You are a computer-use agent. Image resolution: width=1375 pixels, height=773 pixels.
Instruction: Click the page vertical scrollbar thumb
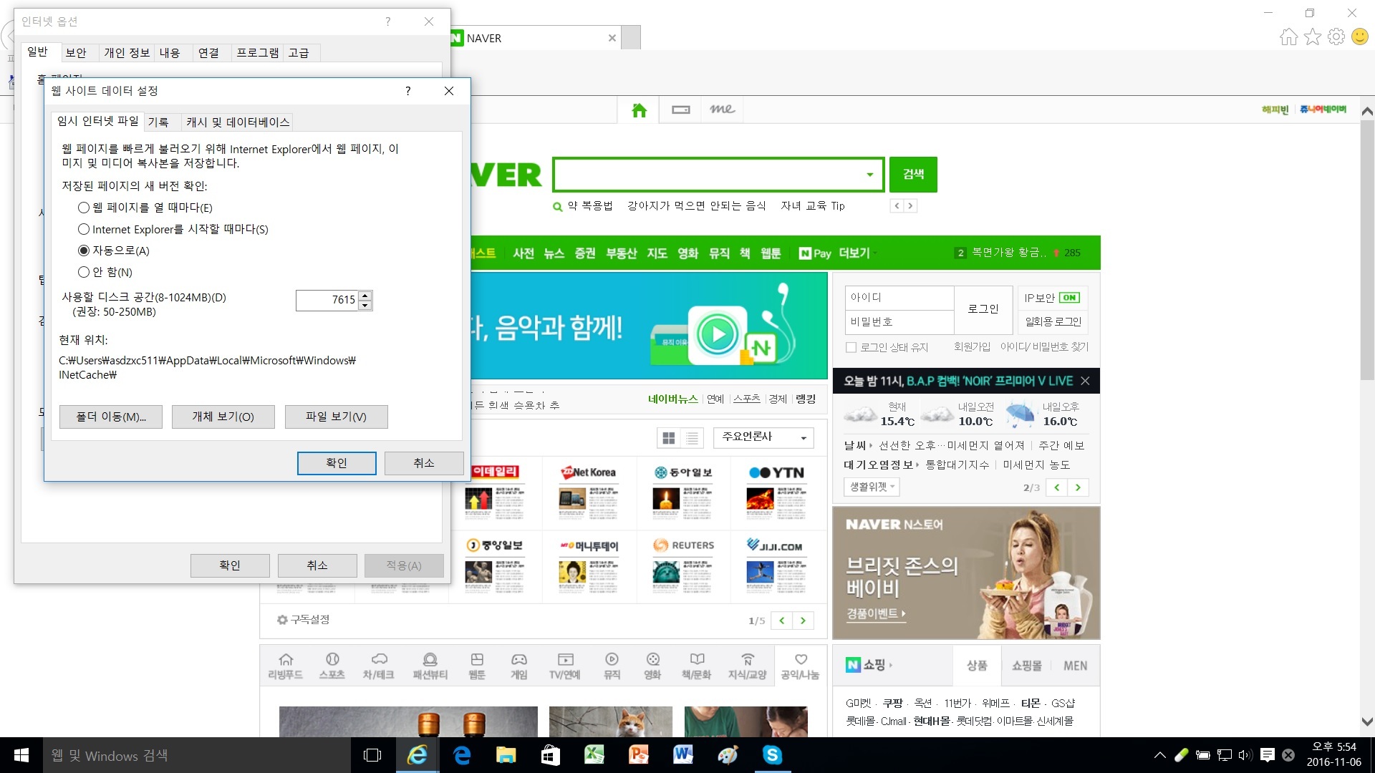tap(1366, 251)
